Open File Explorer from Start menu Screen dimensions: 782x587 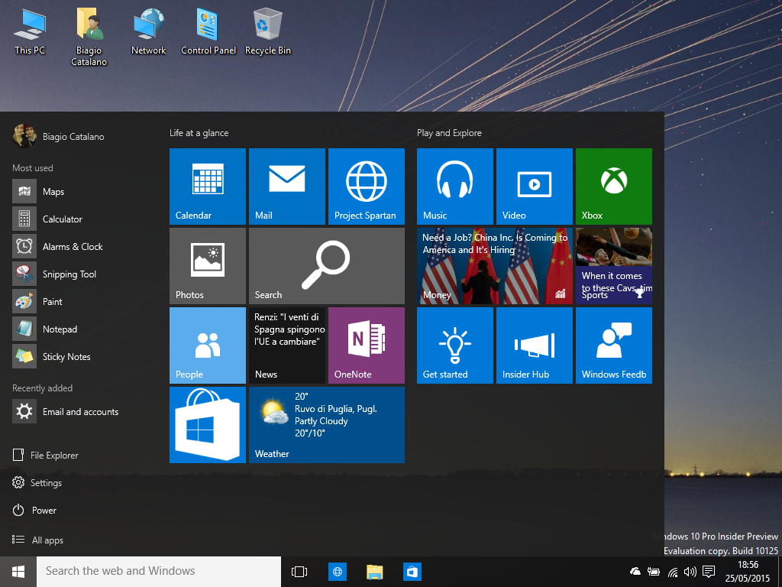45,455
